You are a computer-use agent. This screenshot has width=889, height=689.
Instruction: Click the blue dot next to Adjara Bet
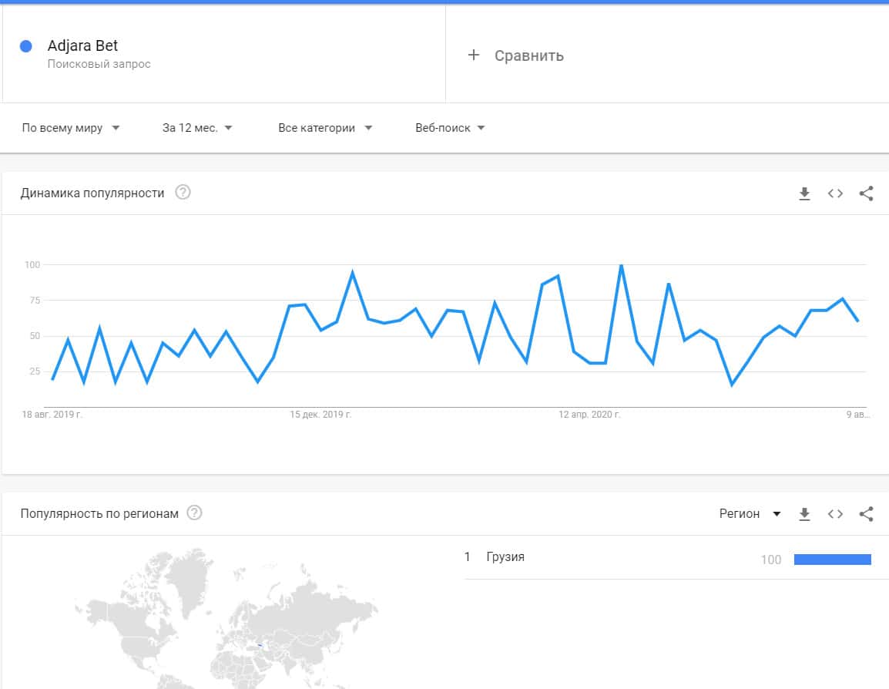(26, 46)
